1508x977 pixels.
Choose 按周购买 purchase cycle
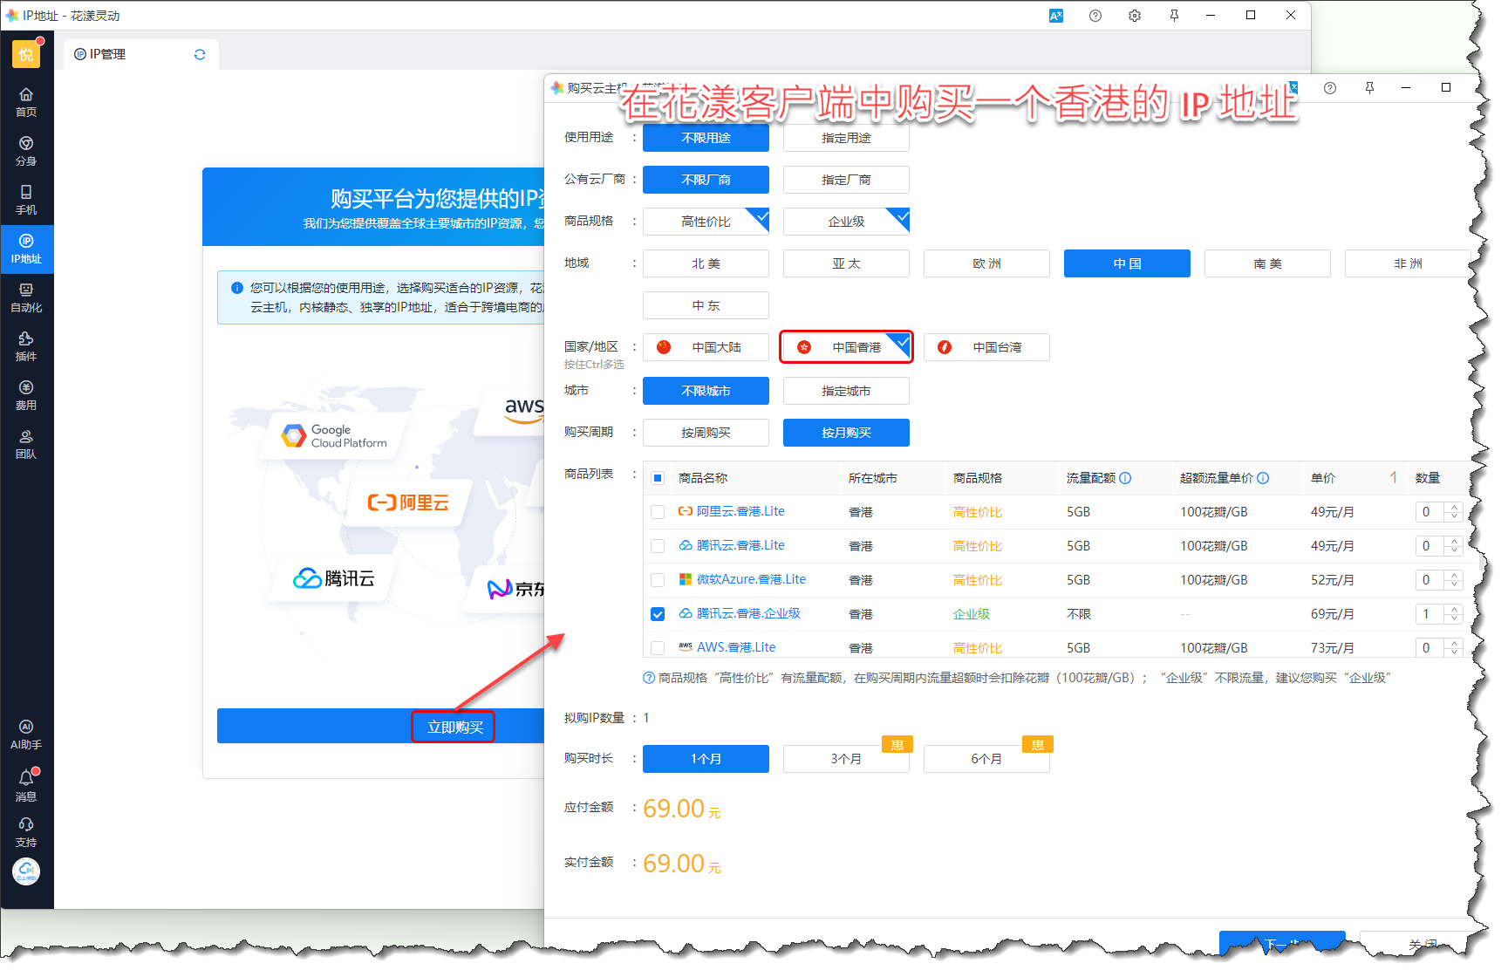coord(706,433)
